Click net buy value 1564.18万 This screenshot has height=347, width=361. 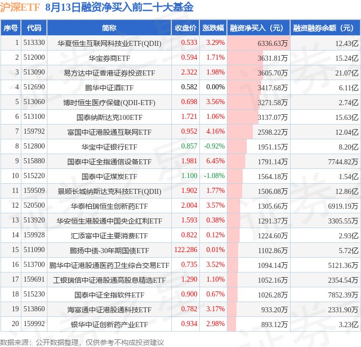273,177
